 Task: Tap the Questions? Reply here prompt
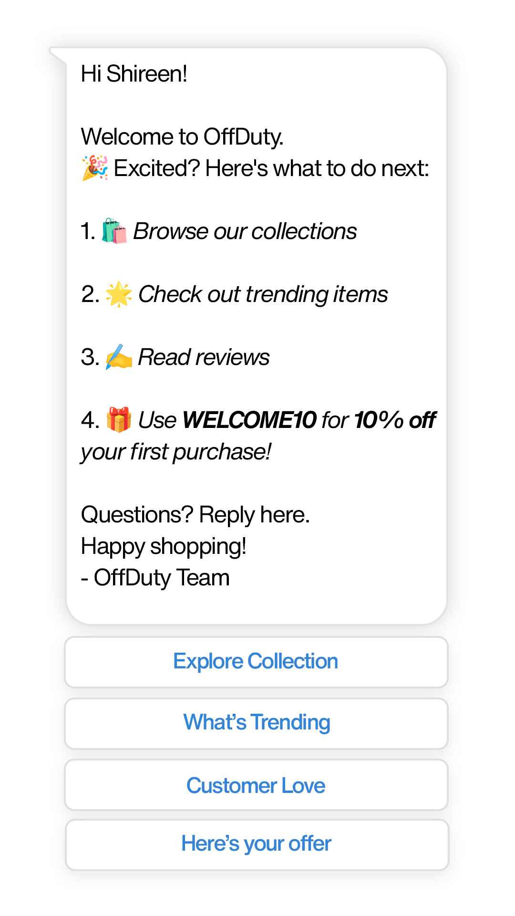tap(196, 514)
